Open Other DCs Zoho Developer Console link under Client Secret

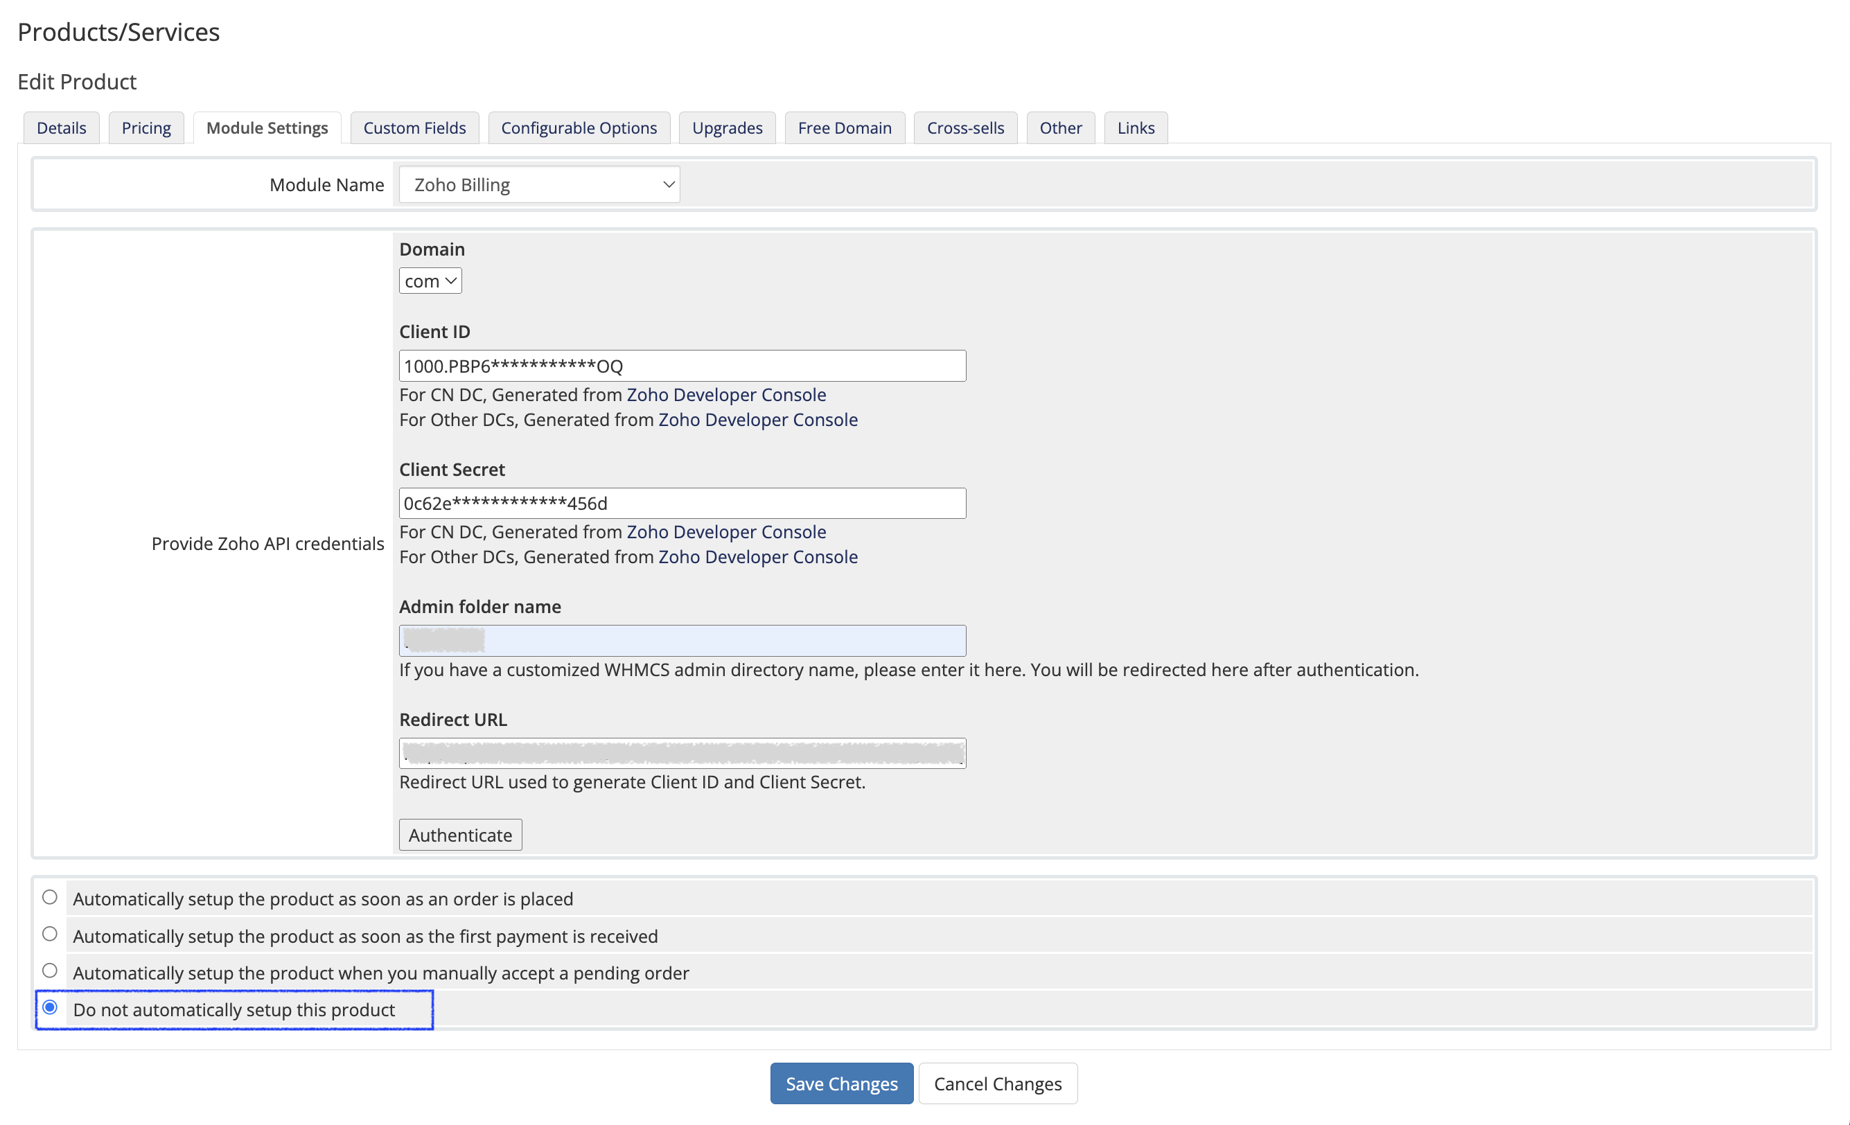[x=757, y=557]
